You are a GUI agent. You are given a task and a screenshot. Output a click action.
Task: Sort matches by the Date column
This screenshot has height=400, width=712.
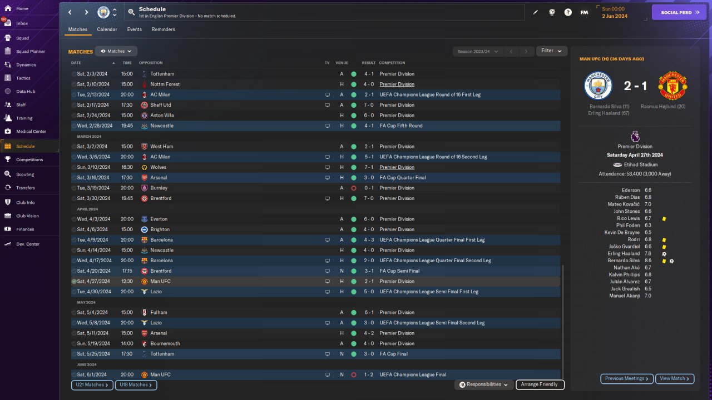76,63
